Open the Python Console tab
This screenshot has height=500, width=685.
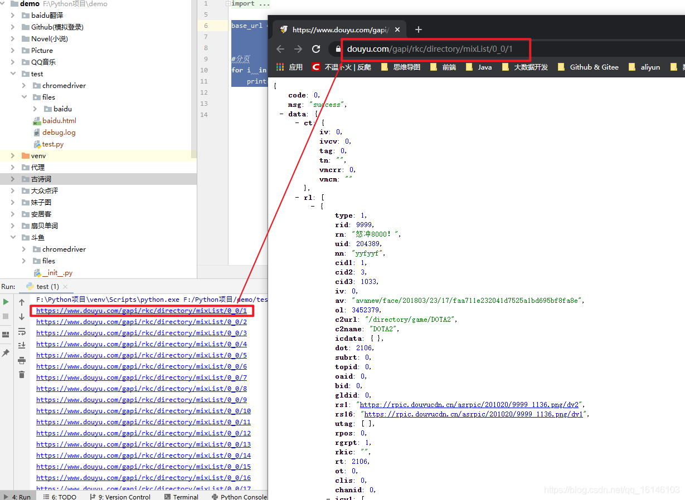[x=240, y=497]
